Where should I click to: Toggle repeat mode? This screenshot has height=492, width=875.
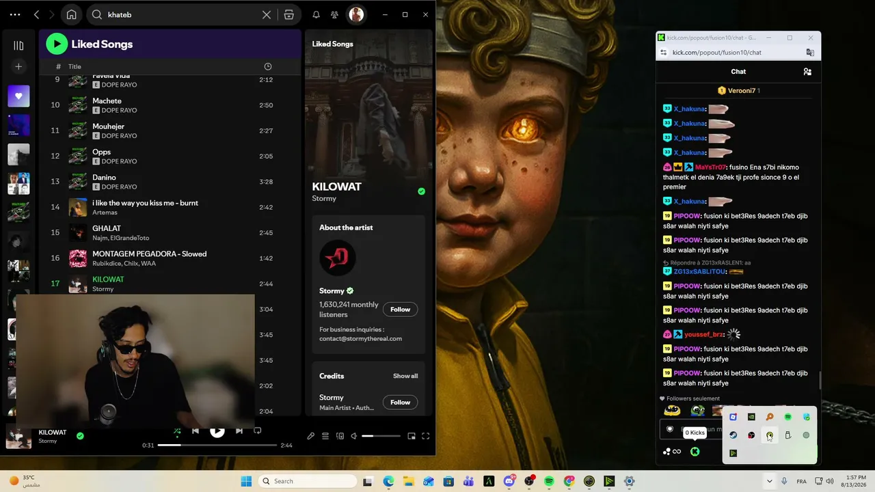(258, 431)
